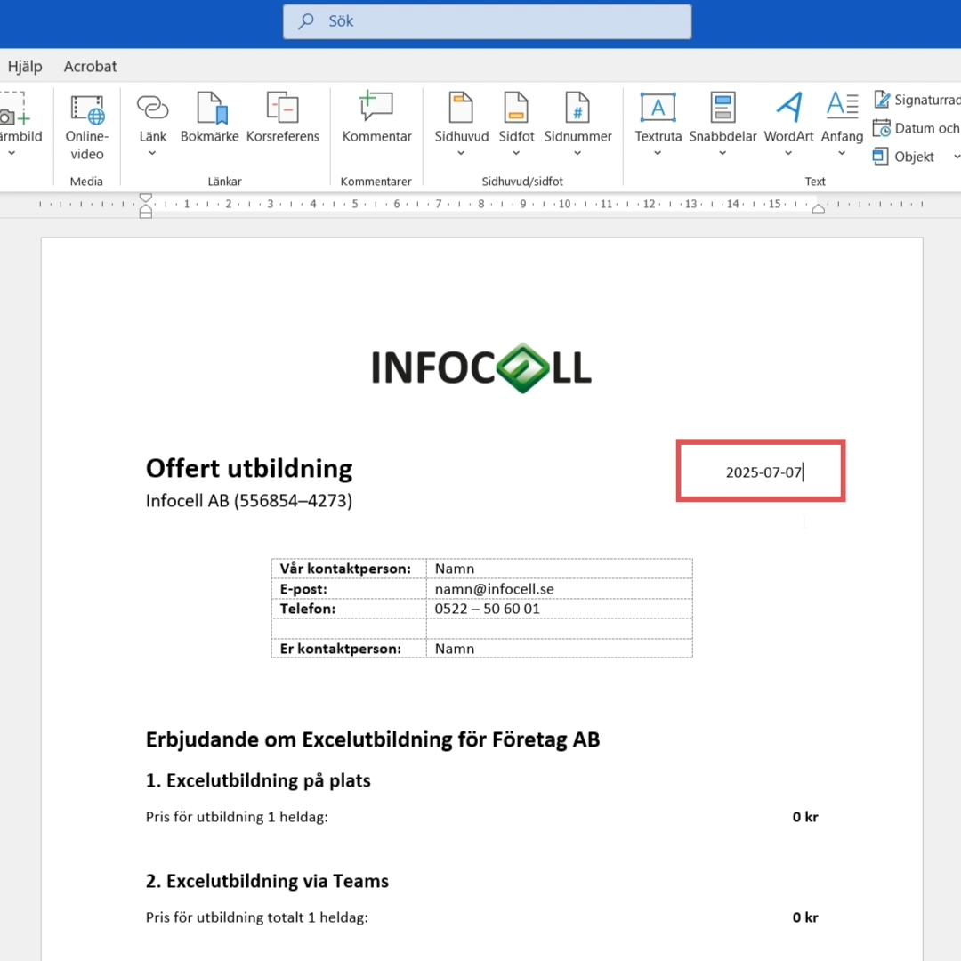Expand the Textruta dropdown arrow
The width and height of the screenshot is (961, 961).
click(658, 153)
